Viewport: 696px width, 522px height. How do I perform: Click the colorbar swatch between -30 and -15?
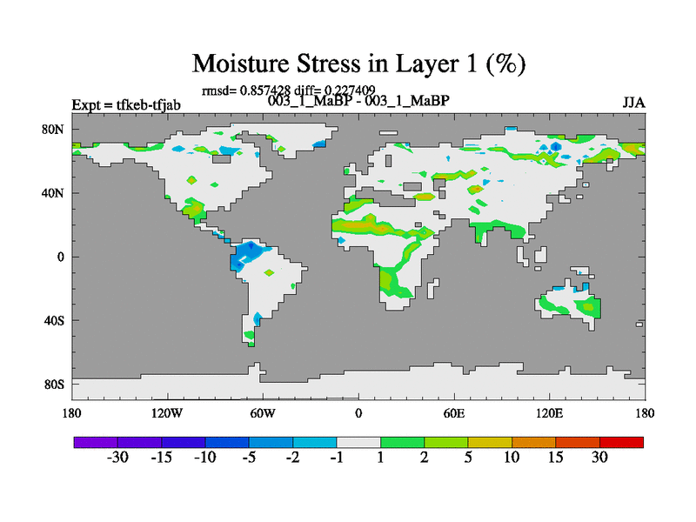pyautogui.click(x=139, y=442)
